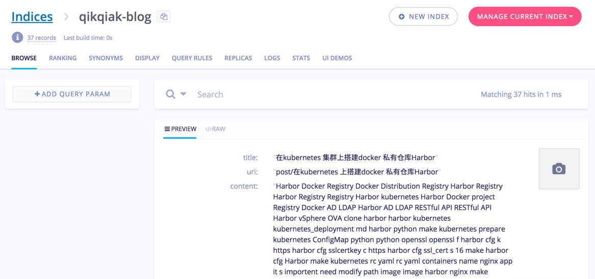Click the copy index name icon
The width and height of the screenshot is (595, 279).
164,17
